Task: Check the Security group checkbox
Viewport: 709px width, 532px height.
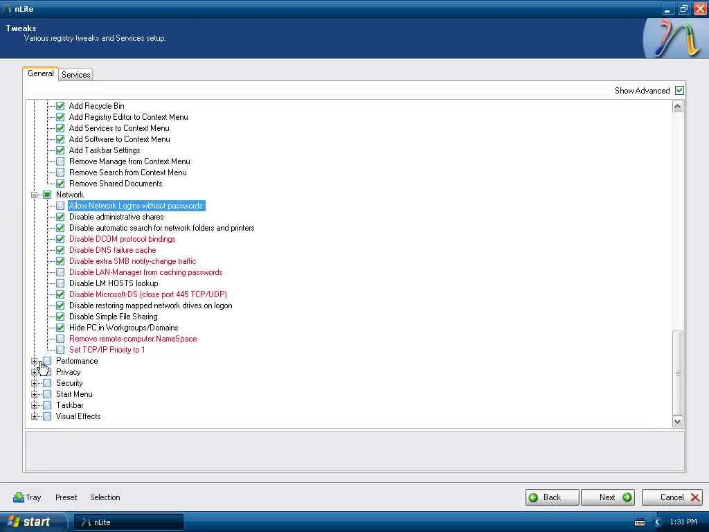Action: click(47, 383)
